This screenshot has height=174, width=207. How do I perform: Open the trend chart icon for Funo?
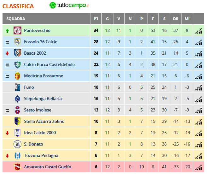point(198,87)
